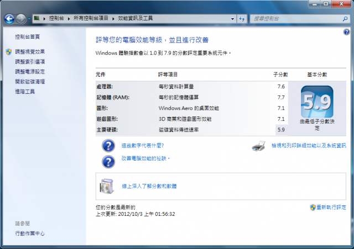354x249 pixels.
Task: Click the greyed Forward arrow button
Action: click(21, 19)
